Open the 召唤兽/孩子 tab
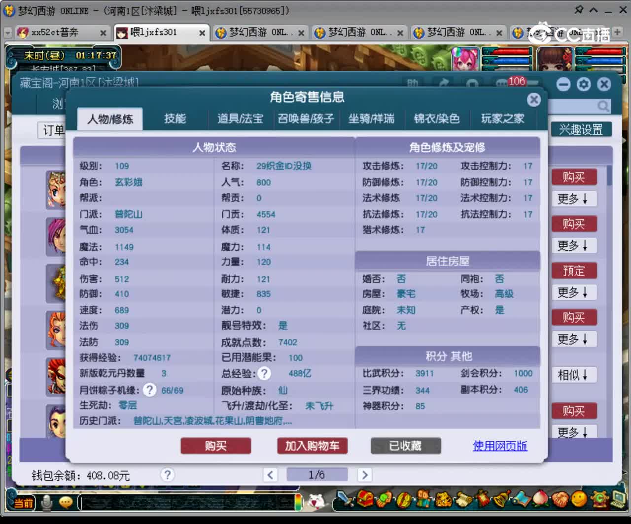 [306, 119]
